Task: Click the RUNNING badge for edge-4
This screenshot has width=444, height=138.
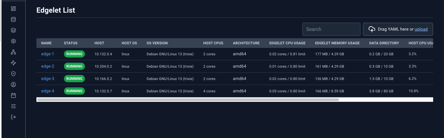Action: pyautogui.click(x=74, y=91)
